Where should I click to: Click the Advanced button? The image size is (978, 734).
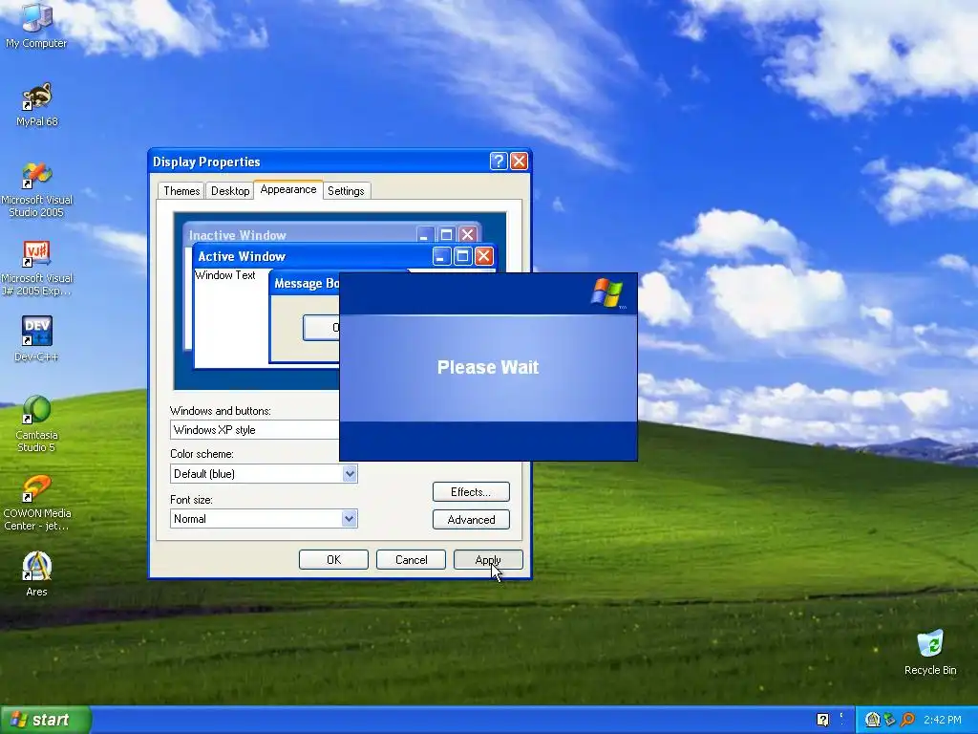(471, 519)
